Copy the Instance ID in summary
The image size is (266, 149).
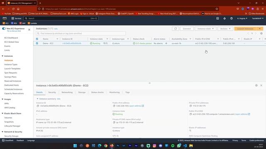(x=38, y=106)
